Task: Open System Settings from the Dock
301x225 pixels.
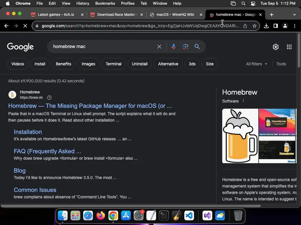Action: pos(139,216)
